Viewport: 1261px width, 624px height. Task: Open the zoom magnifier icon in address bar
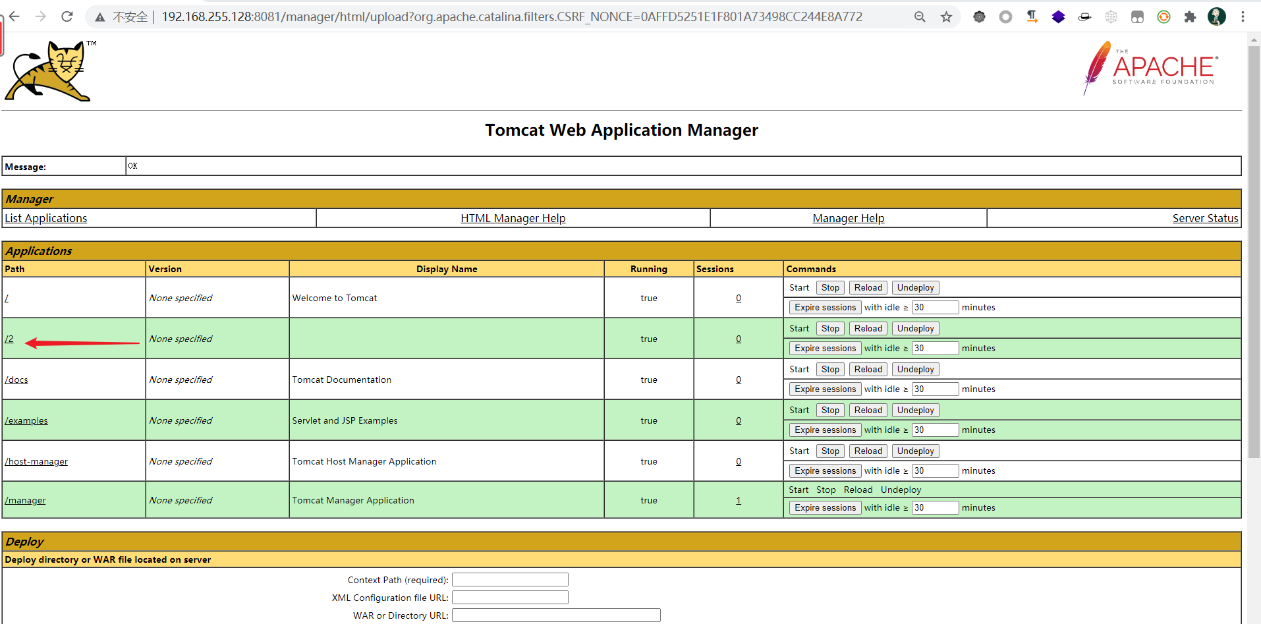click(920, 17)
